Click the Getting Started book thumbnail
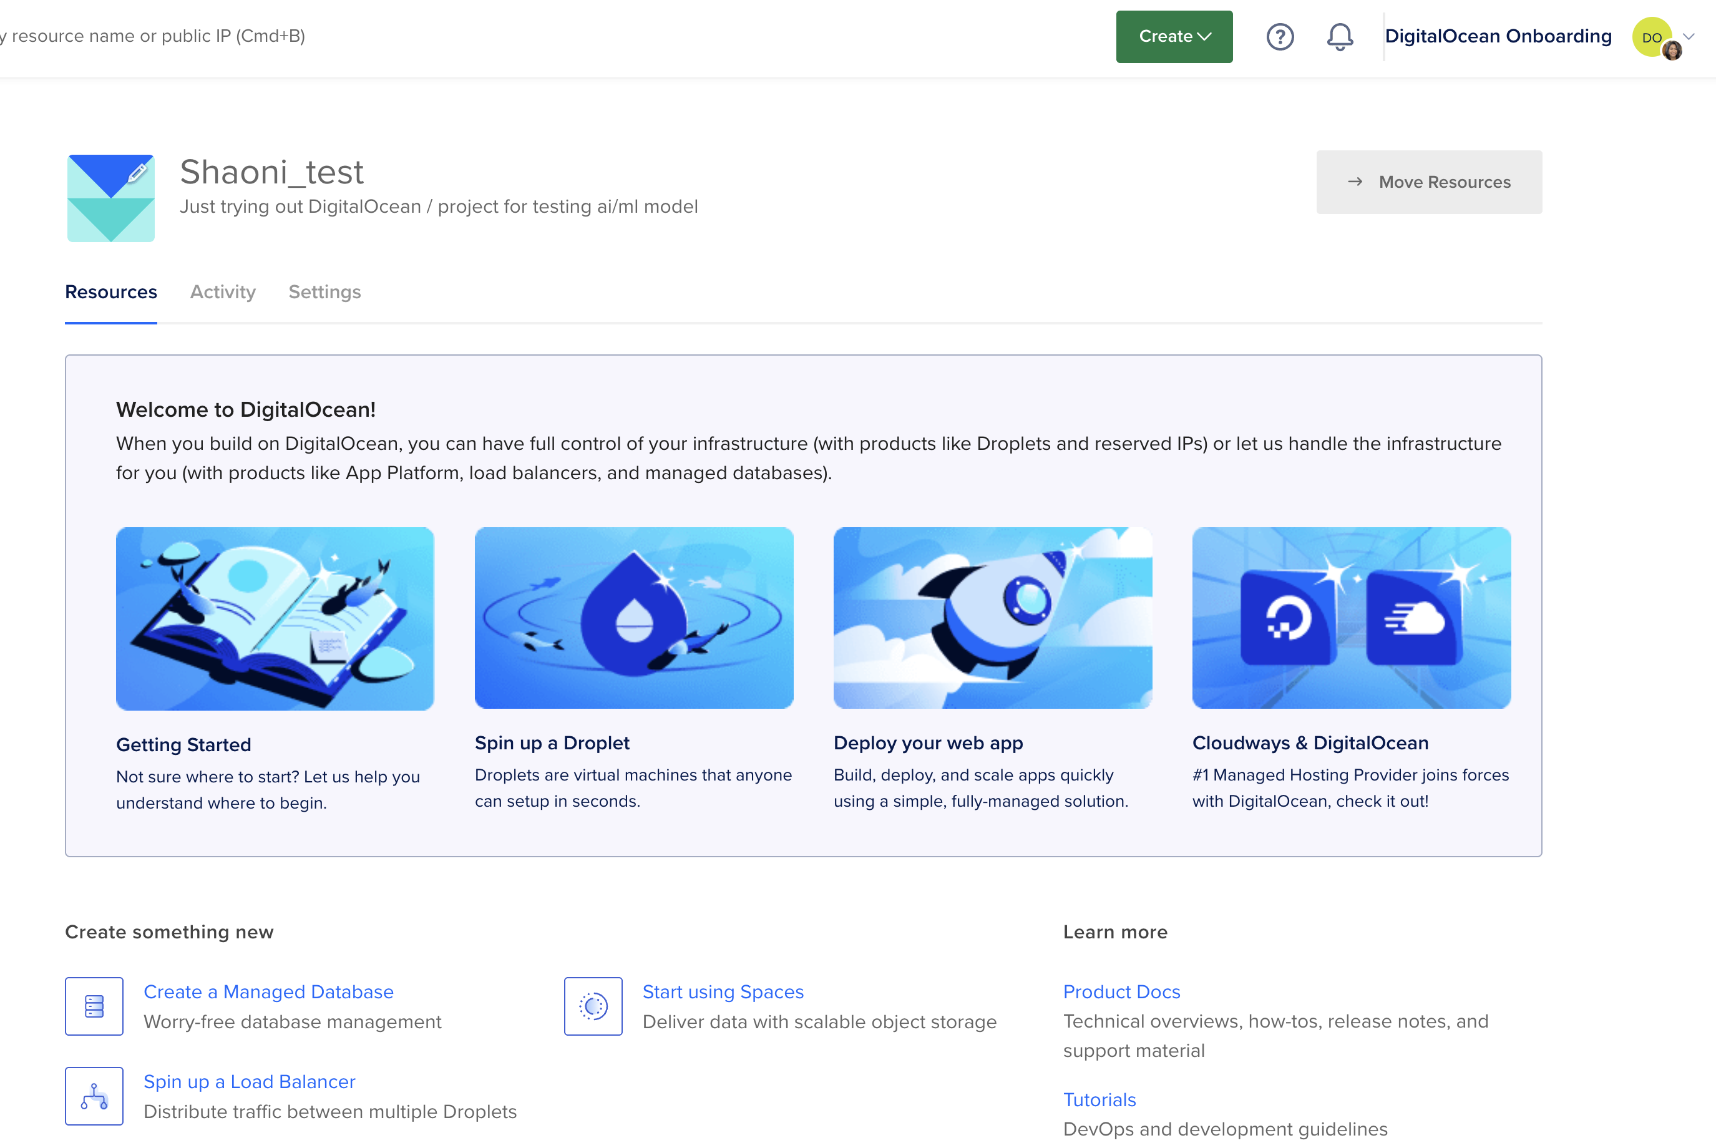Screen dimensions: 1716x1148 [275, 618]
